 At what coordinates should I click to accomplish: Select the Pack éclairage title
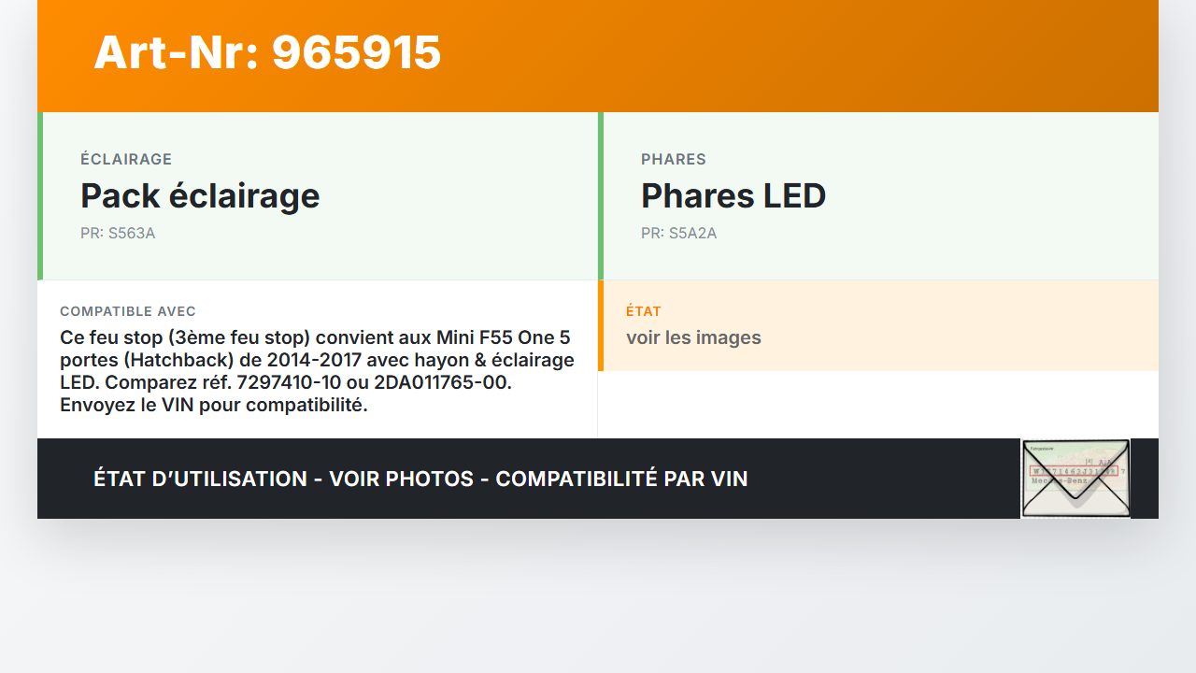pos(200,196)
